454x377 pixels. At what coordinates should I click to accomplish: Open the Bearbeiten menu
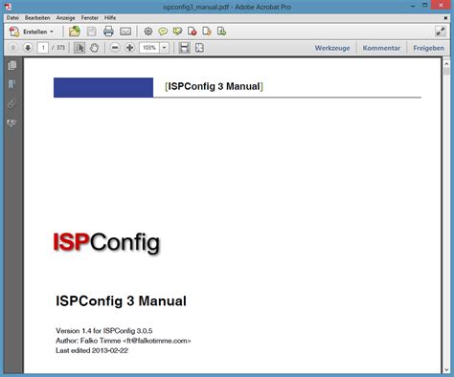coord(37,18)
